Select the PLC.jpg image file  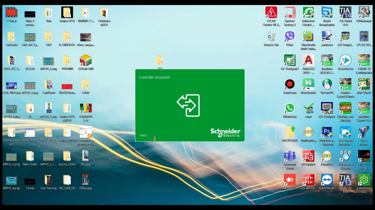[86, 156]
